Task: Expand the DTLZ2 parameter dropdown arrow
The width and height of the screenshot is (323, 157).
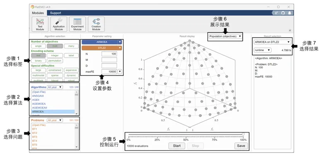Action: tap(120, 48)
